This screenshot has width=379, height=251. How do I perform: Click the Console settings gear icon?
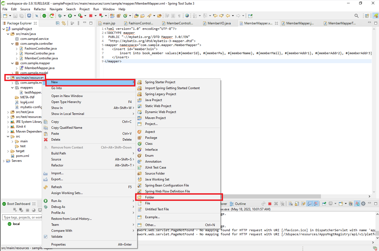click(x=363, y=204)
